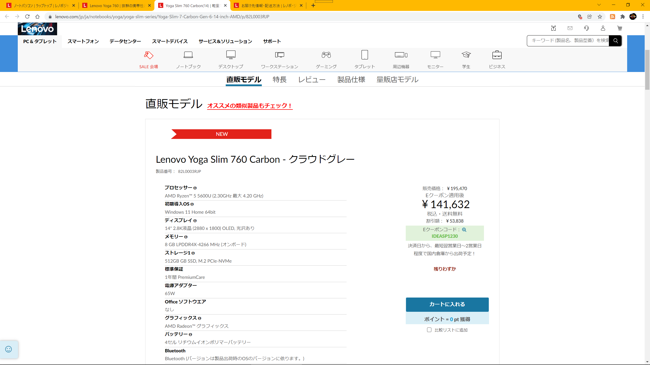The width and height of the screenshot is (650, 365).
Task: Click the search magnifier button
Action: tap(615, 41)
